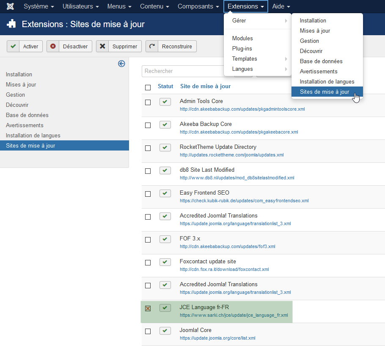Click the Désactiver button
This screenshot has width=385, height=346.
coord(69,46)
